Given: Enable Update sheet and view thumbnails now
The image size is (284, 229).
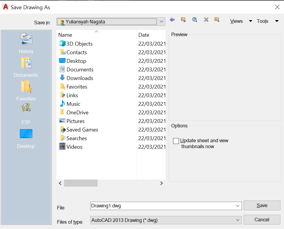Looking at the screenshot, I should pos(176,141).
